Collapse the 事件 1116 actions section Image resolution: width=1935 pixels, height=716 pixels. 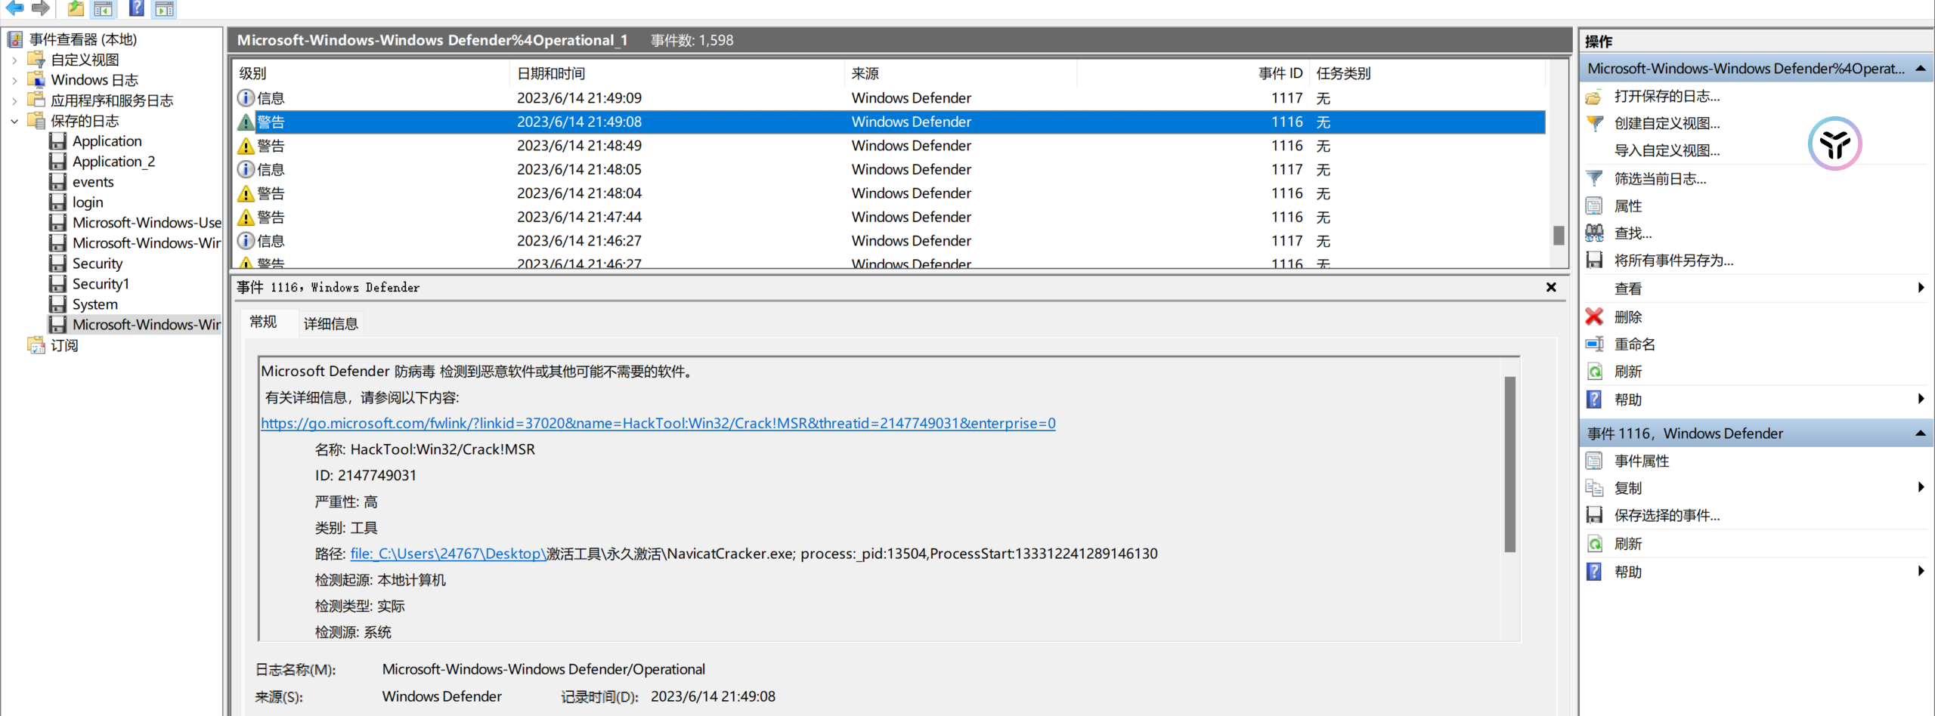(1920, 434)
